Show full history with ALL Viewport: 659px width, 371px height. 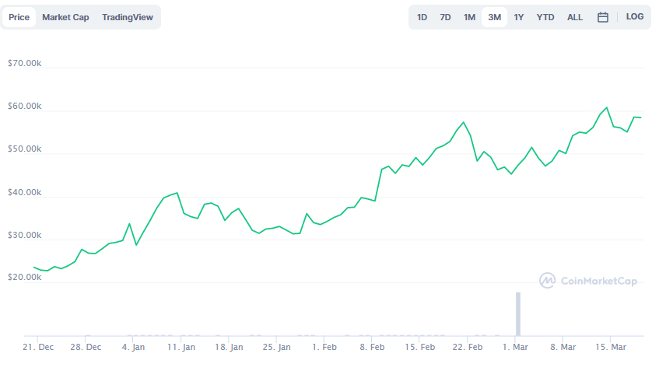click(x=575, y=17)
